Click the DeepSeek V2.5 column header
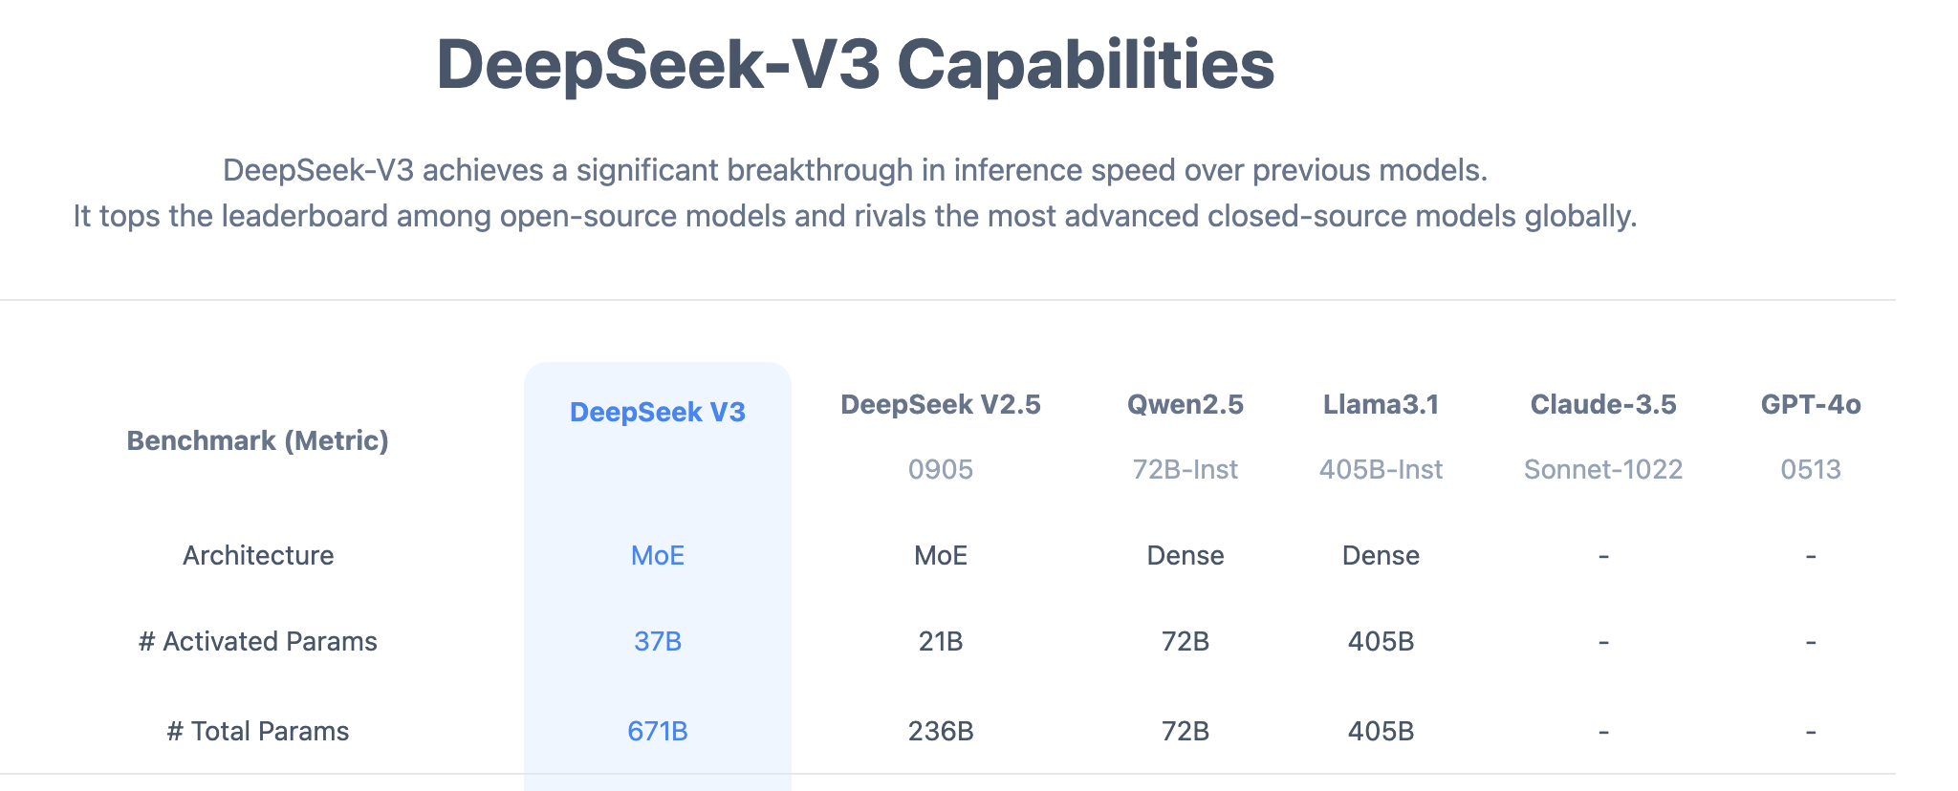Image resolution: width=1958 pixels, height=791 pixels. (941, 404)
